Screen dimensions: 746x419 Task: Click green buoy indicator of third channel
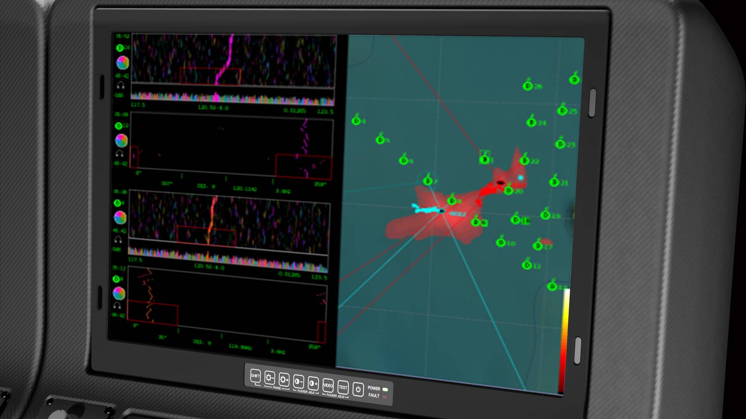coord(117,203)
